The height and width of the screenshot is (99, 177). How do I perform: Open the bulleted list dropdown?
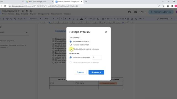click(x=118, y=19)
